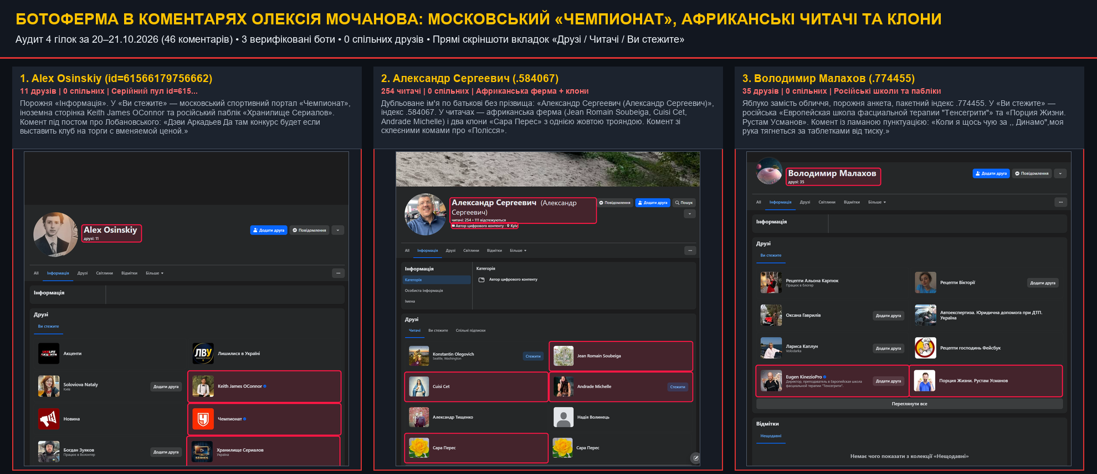
Task: Open Cuisi Cet's avatar image
Action: click(x=419, y=387)
